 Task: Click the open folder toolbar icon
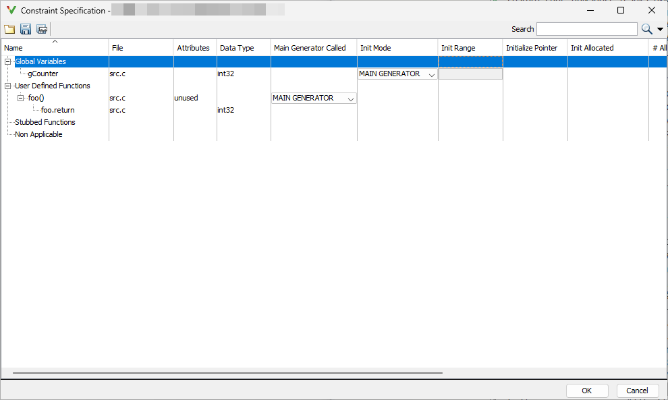coord(9,29)
